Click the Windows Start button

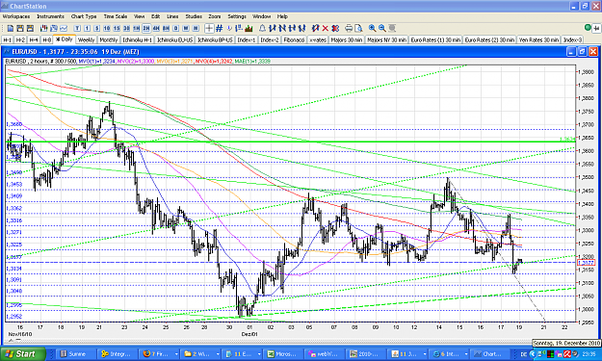(23, 353)
